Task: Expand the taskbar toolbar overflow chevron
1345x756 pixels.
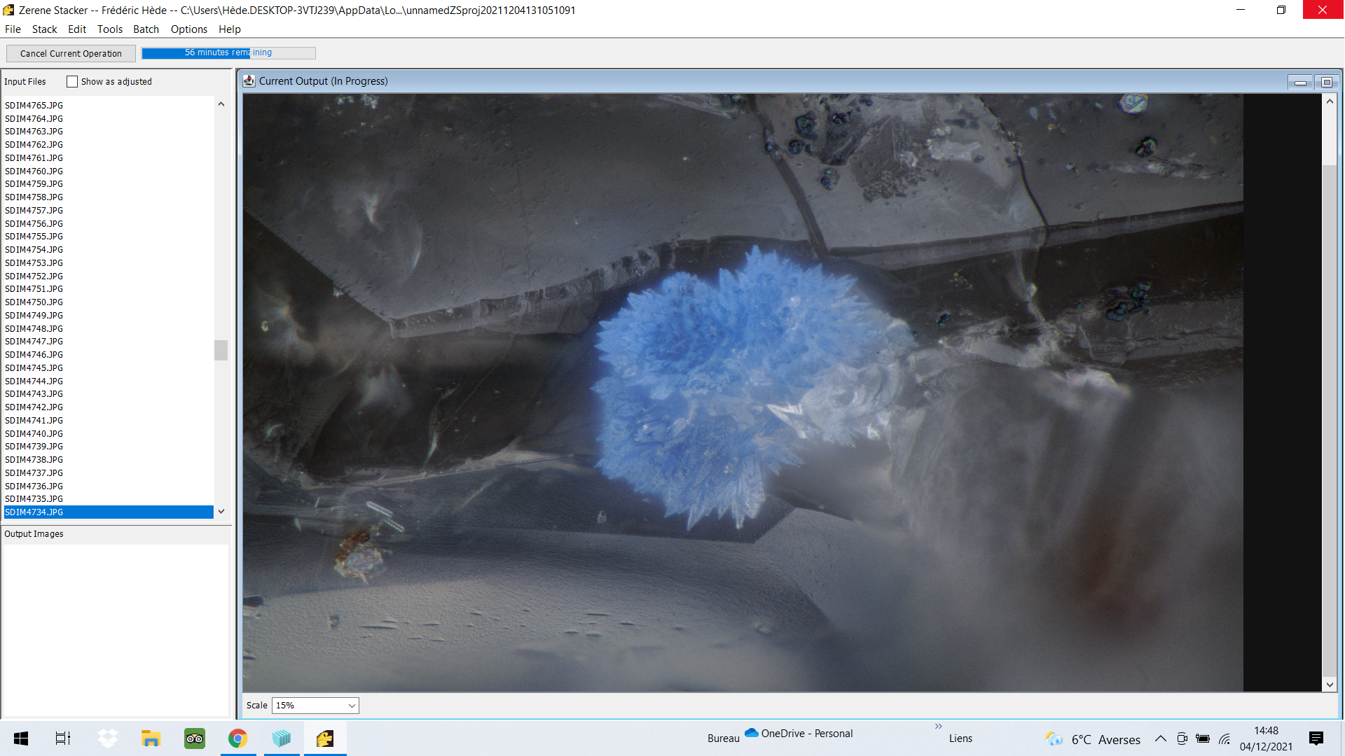Action: point(938,727)
